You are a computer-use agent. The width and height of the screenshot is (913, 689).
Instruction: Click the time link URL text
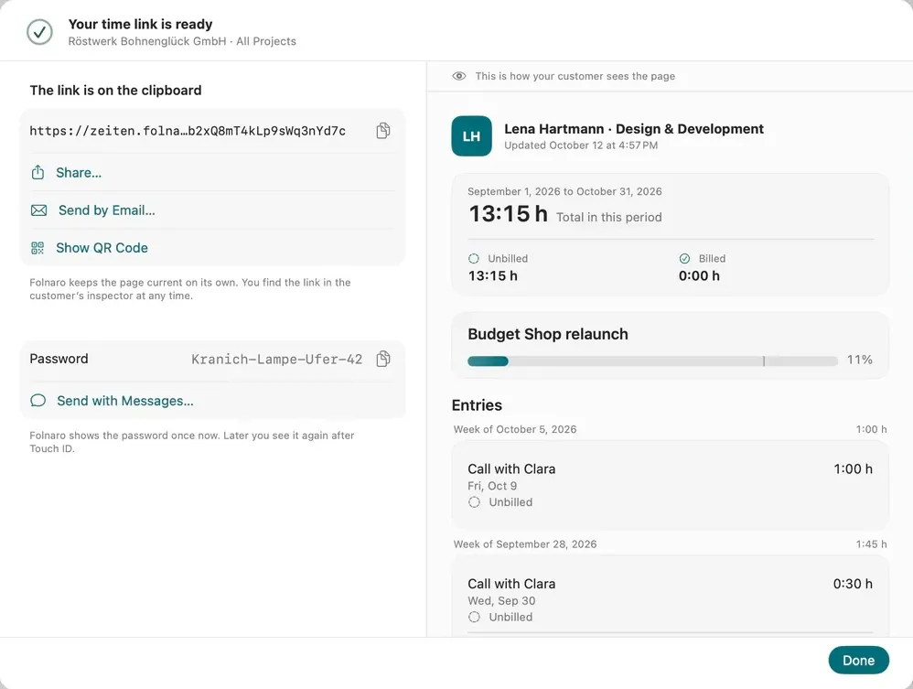point(188,131)
